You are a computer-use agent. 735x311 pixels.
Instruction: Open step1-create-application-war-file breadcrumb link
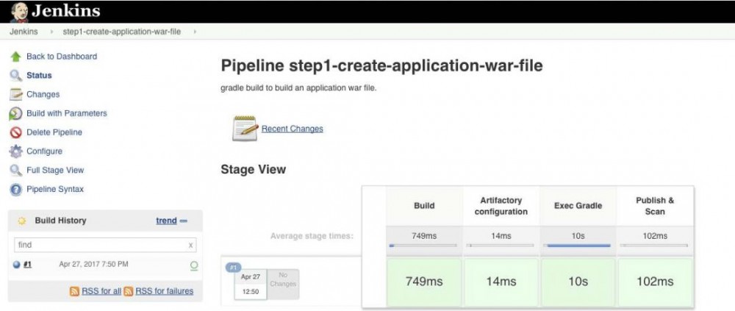click(x=121, y=32)
